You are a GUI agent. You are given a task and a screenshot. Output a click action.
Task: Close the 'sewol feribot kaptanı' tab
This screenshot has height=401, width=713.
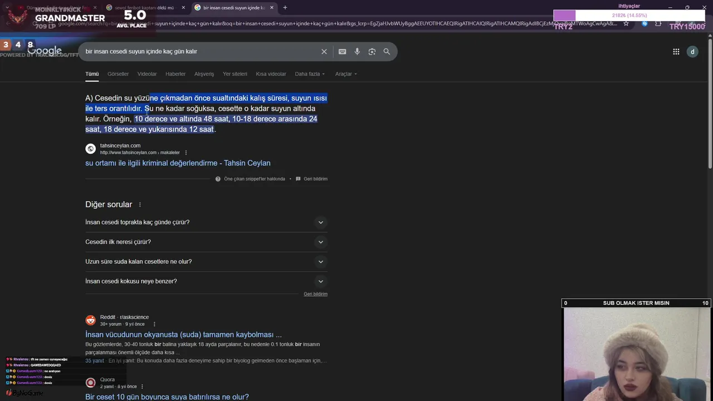point(183,7)
